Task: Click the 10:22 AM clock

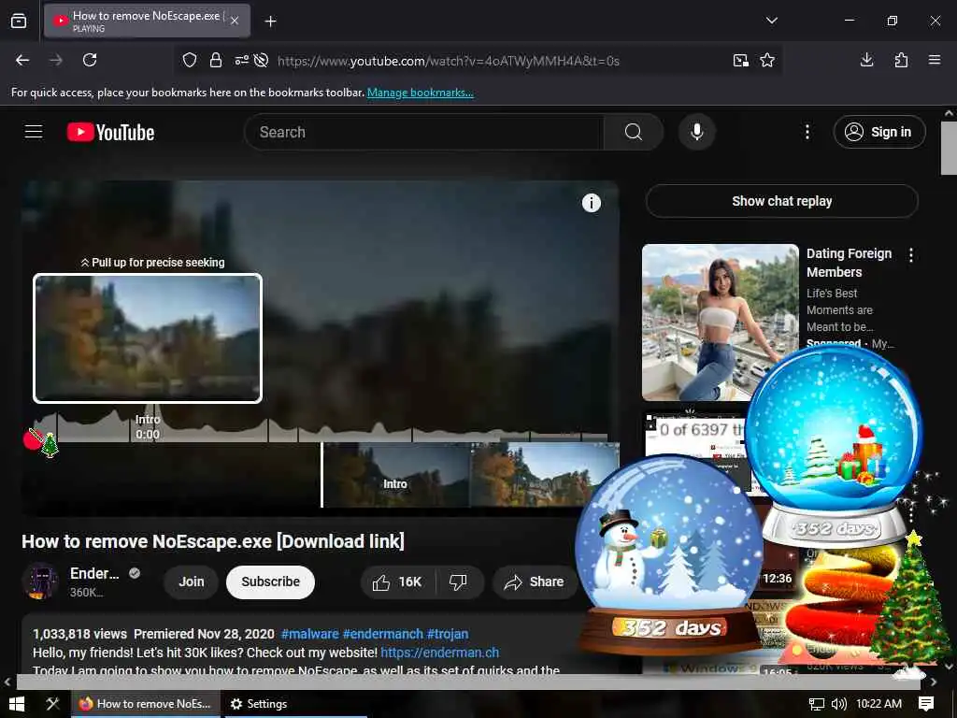Action: [878, 704]
